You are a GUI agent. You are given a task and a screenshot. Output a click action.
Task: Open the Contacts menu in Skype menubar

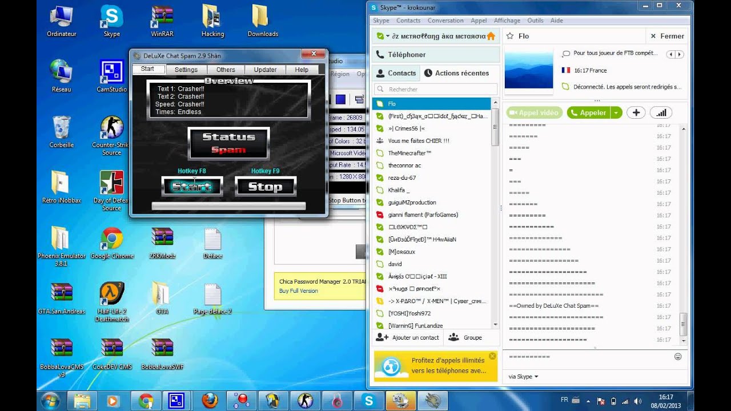click(408, 21)
